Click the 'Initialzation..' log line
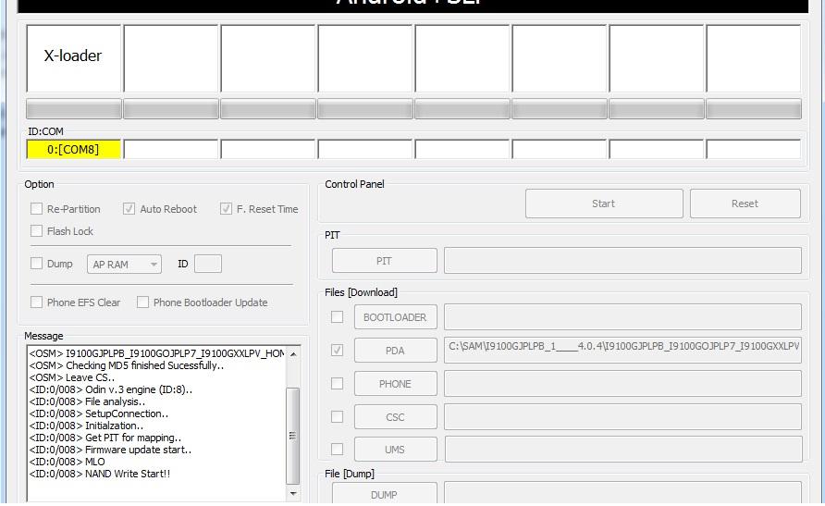 86,426
